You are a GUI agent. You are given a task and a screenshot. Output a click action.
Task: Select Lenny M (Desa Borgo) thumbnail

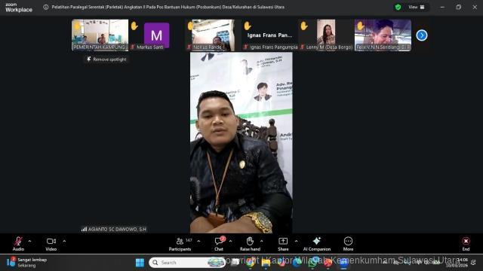coord(326,35)
